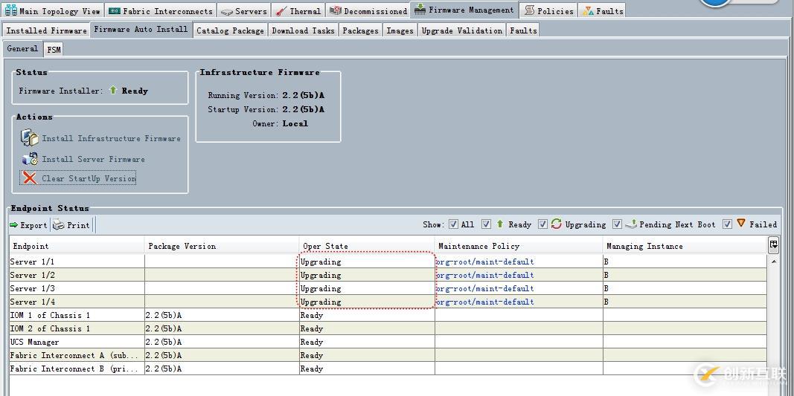Switch to the Fabric Interconnects tab

[x=161, y=10]
